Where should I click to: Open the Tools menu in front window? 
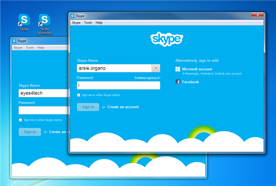click(88, 23)
